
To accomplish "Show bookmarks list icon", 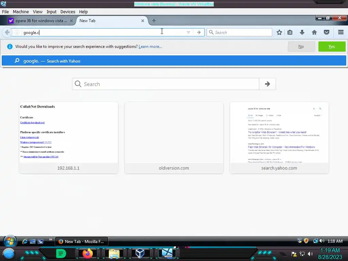I will pos(290,32).
